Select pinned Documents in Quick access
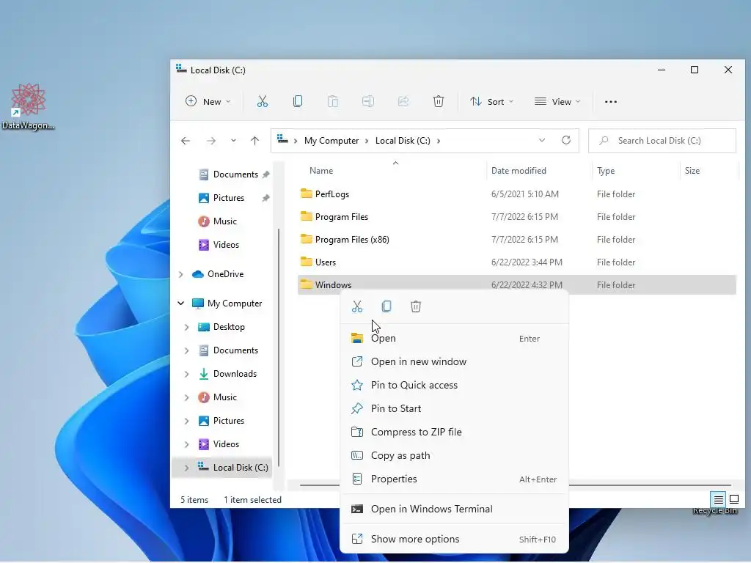751x563 pixels. pos(235,174)
